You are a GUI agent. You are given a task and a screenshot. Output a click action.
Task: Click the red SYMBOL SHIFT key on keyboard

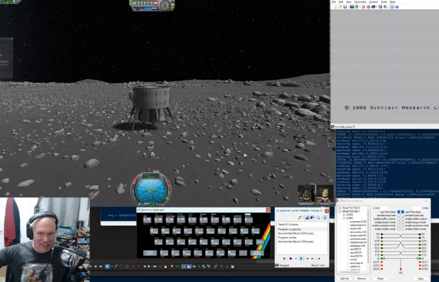point(243,253)
